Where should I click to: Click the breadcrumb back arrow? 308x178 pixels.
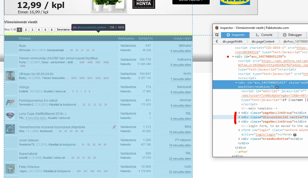click(217, 42)
